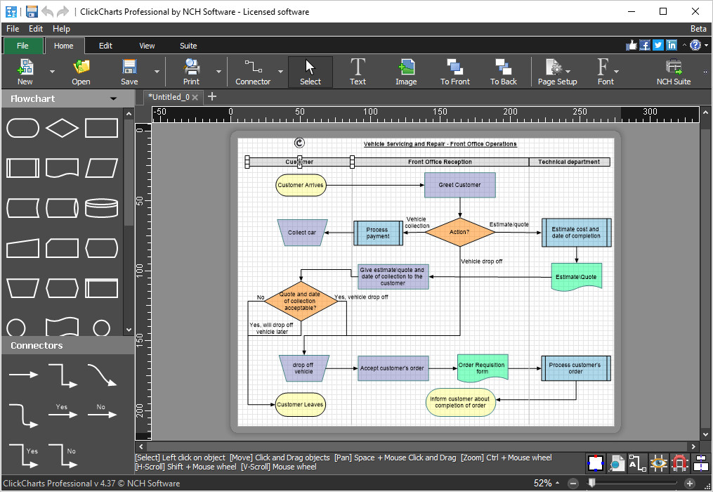Click the Print toolbar button
713x492 pixels.
pos(192,72)
